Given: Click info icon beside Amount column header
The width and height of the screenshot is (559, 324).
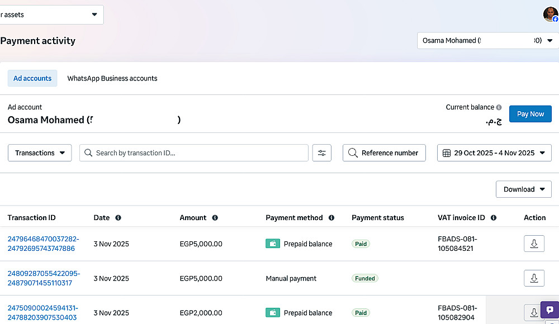Looking at the screenshot, I should (215, 218).
